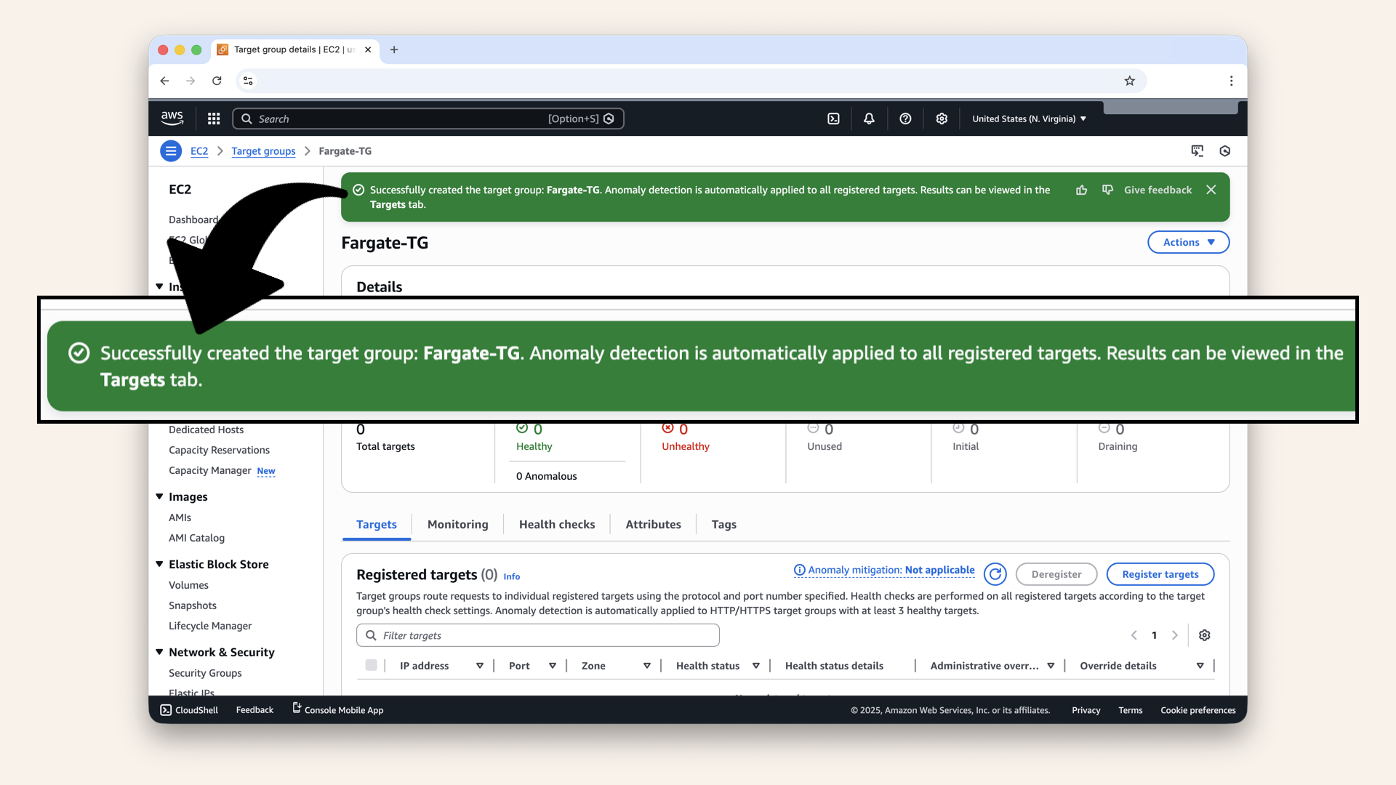
Task: Open the notifications bell
Action: pos(869,118)
